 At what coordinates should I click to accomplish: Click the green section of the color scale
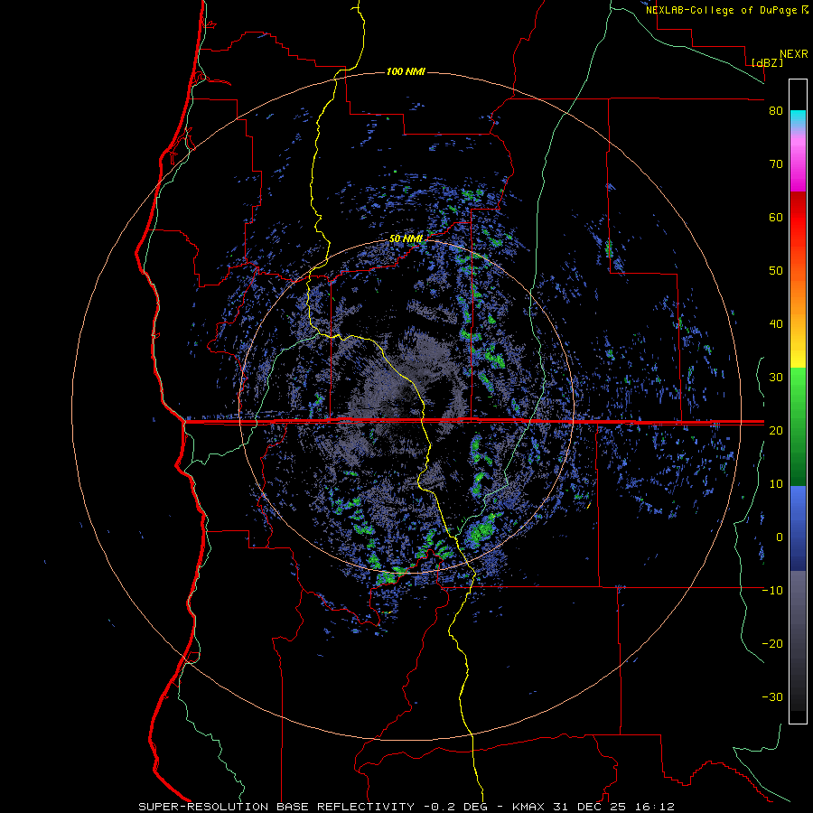coord(798,426)
